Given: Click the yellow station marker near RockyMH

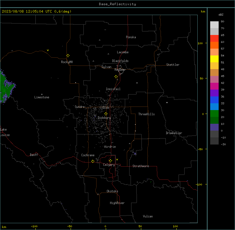Looking at the screenshot, I should click(x=68, y=56).
